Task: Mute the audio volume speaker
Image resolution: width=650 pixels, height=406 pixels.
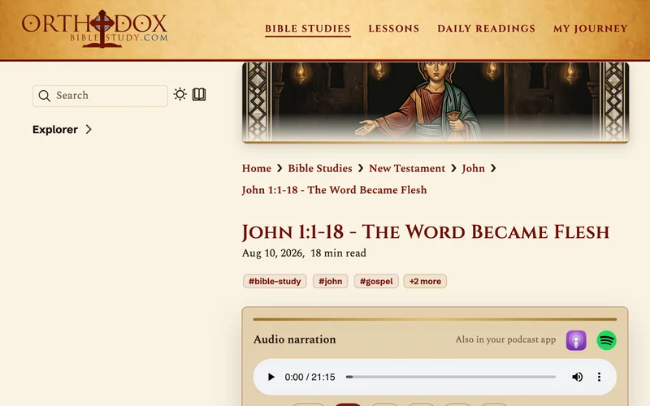Action: tap(577, 377)
